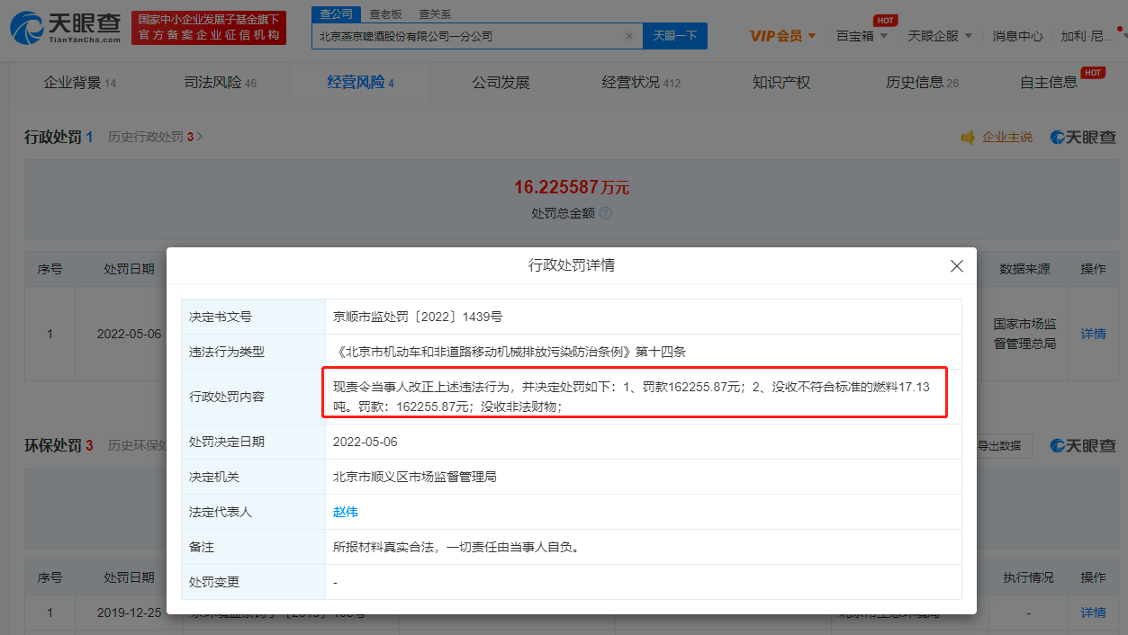
Task: Open the 历史行政处罚 arrow link
Action: pyautogui.click(x=156, y=137)
